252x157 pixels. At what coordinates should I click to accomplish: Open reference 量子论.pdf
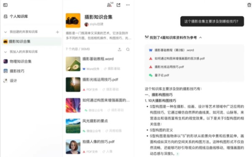(162, 75)
